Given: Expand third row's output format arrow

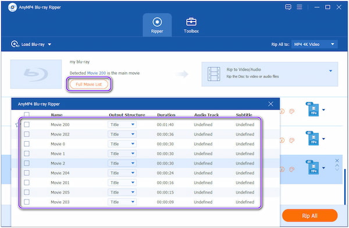Looking at the screenshot, I should (x=323, y=168).
